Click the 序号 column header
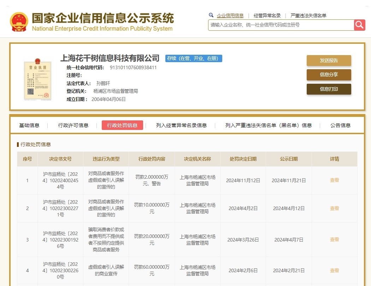The height and width of the screenshot is (286, 371). 28,159
